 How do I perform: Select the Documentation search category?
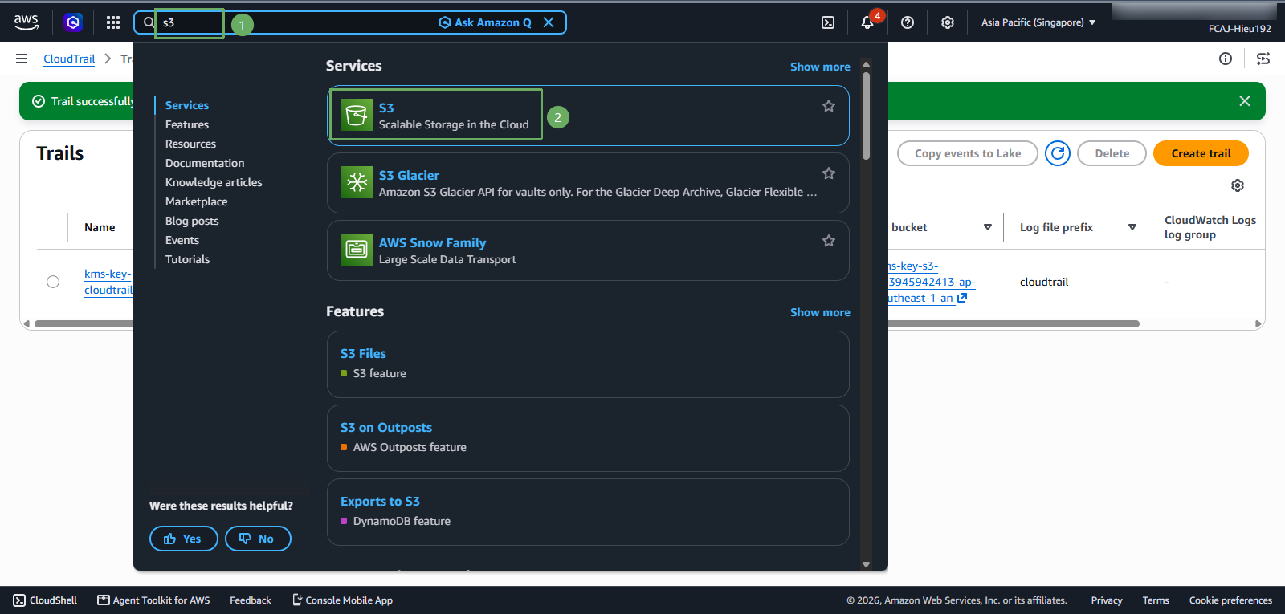click(205, 163)
